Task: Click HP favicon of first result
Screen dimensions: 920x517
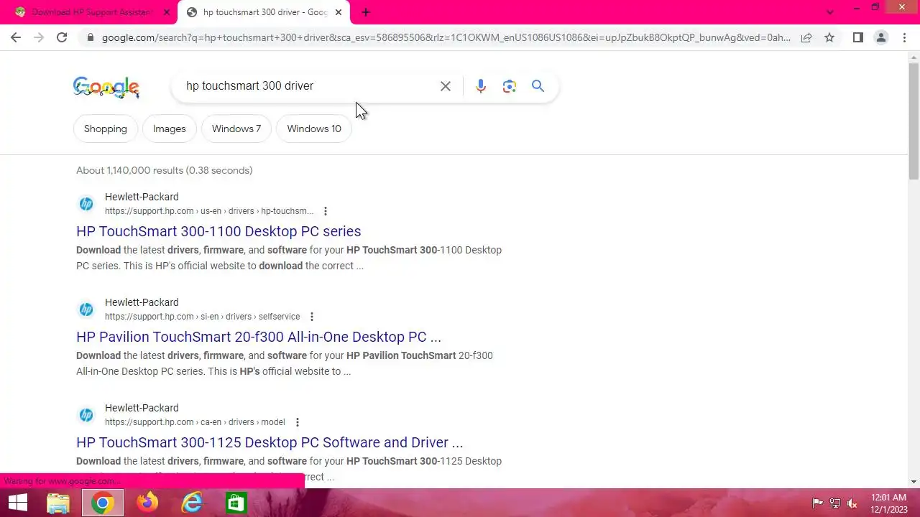Action: pos(86,204)
